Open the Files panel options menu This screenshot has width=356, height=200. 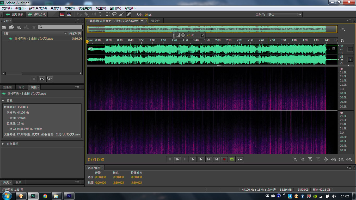(77, 20)
